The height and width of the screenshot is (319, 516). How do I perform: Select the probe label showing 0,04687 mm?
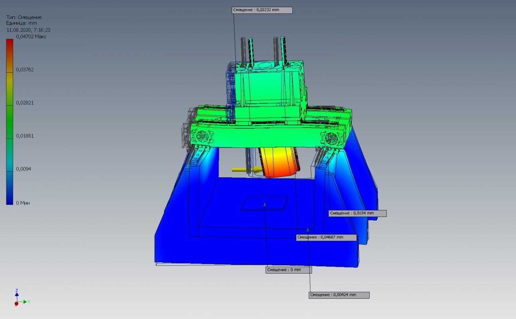(326, 237)
